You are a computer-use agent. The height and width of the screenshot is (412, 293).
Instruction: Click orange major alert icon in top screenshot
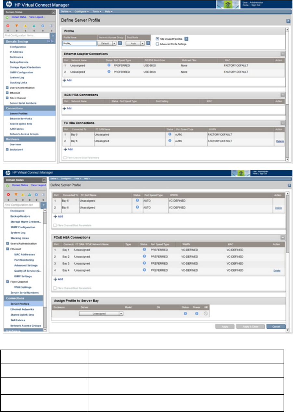point(17,26)
